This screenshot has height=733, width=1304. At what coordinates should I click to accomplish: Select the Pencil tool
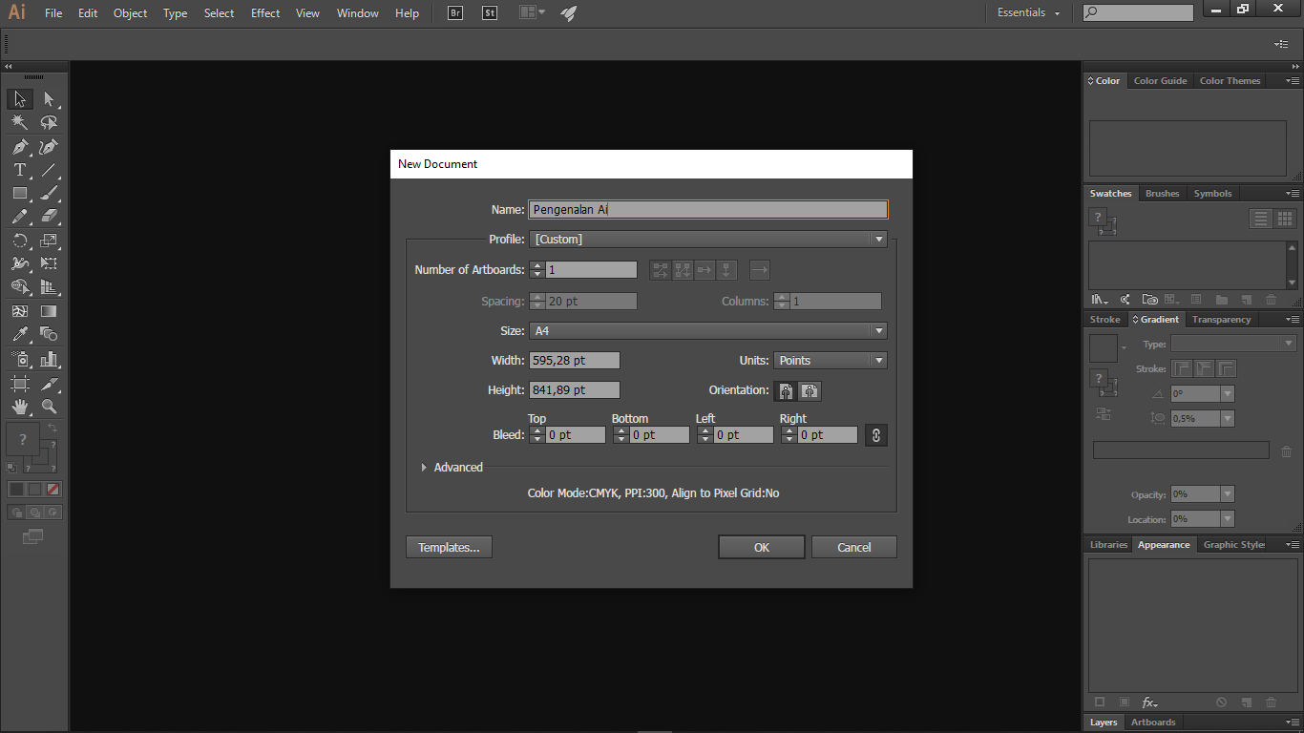[19, 217]
